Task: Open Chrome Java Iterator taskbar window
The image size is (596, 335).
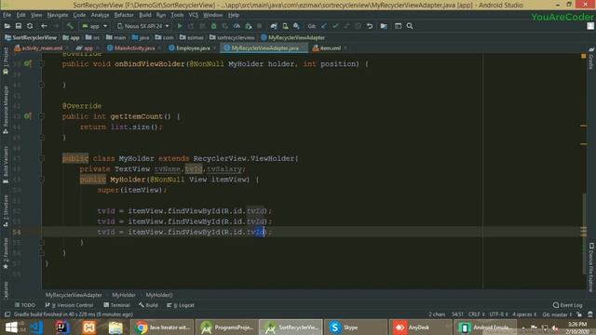Action: pos(162,328)
